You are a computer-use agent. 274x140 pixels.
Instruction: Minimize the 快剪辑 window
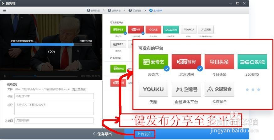(231, 3)
